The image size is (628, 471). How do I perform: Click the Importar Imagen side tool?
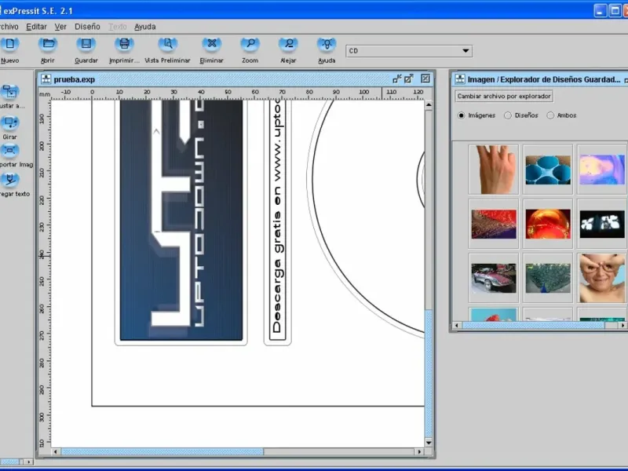pos(9,151)
